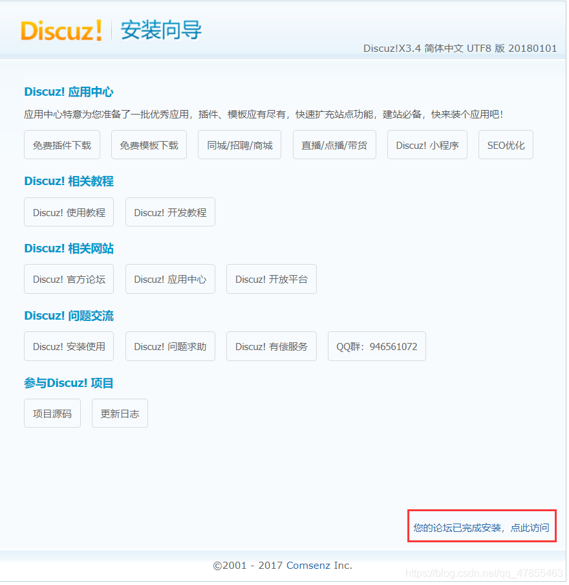569x585 pixels.
Task: Click the Discuz! 相关网站 heading
Action: click(x=69, y=249)
